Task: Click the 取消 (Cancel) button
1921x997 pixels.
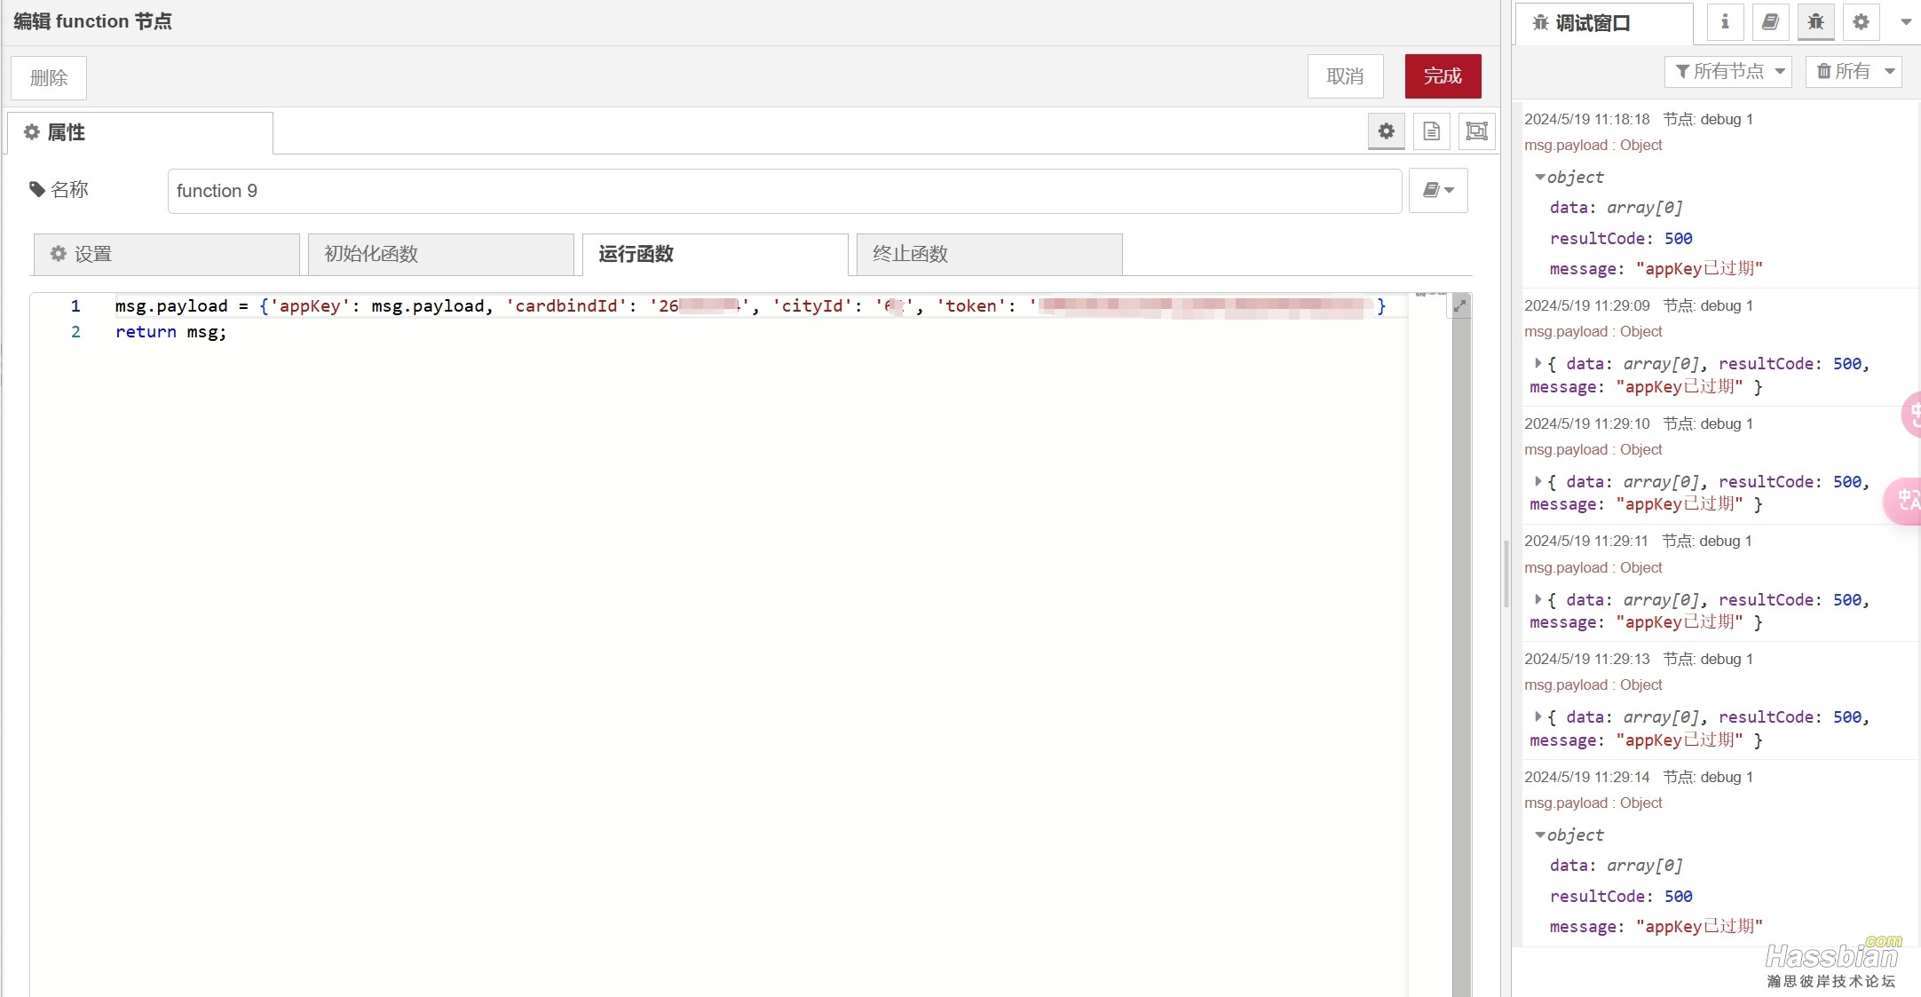Action: pos(1345,76)
